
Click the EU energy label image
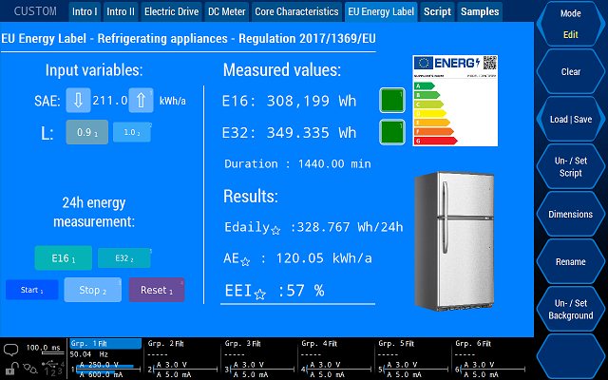455,101
